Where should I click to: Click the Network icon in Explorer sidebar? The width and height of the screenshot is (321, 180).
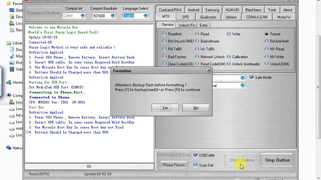click(9, 148)
